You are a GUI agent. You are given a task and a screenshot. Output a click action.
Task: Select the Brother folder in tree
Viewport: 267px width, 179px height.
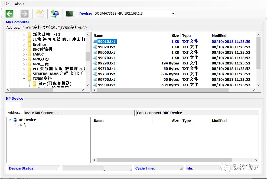pyautogui.click(x=39, y=45)
